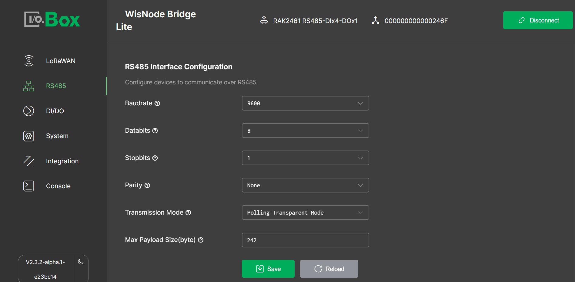
Task: Open the Stopbits dropdown
Action: coord(305,158)
